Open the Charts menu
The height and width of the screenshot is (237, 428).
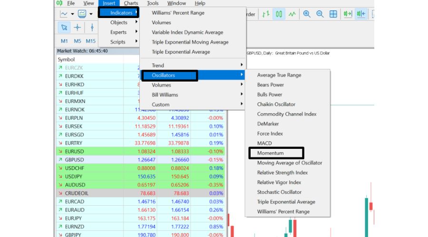pos(131,3)
